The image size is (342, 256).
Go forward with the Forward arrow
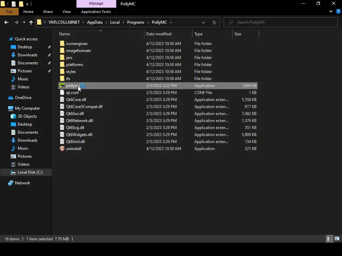(16, 22)
